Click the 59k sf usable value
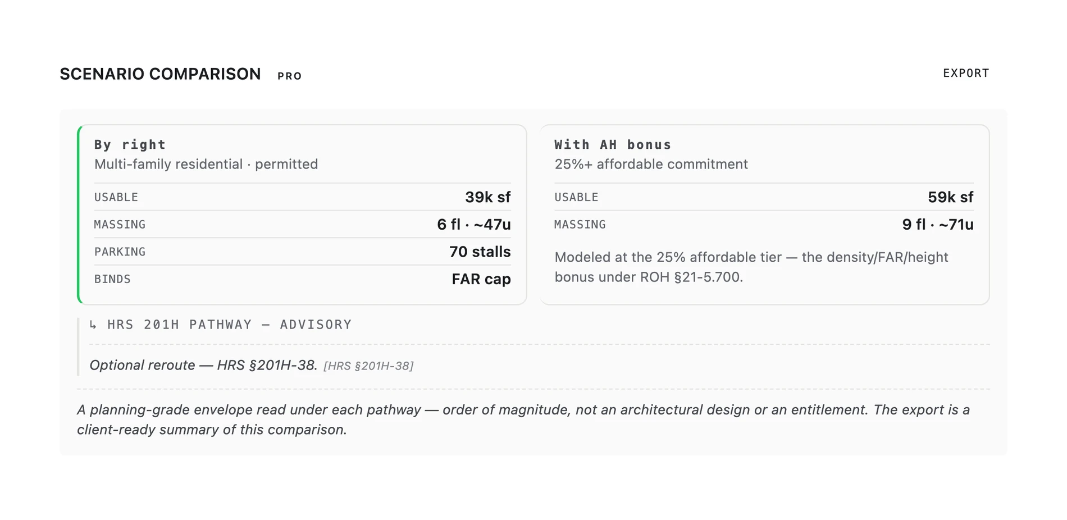Screen dimensions: 1067x520 tap(950, 197)
